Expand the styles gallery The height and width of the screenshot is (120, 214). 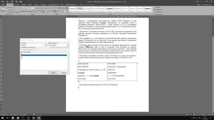(x=152, y=12)
